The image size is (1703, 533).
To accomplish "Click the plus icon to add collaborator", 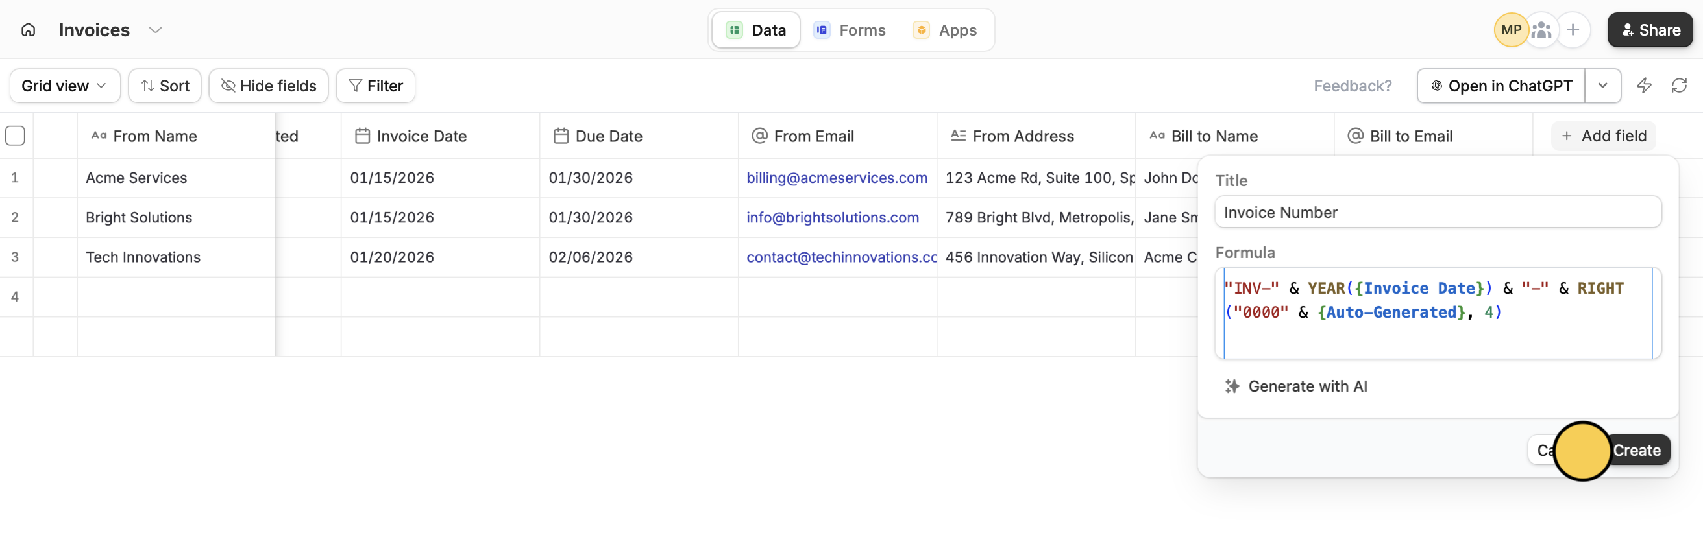I will click(1573, 30).
